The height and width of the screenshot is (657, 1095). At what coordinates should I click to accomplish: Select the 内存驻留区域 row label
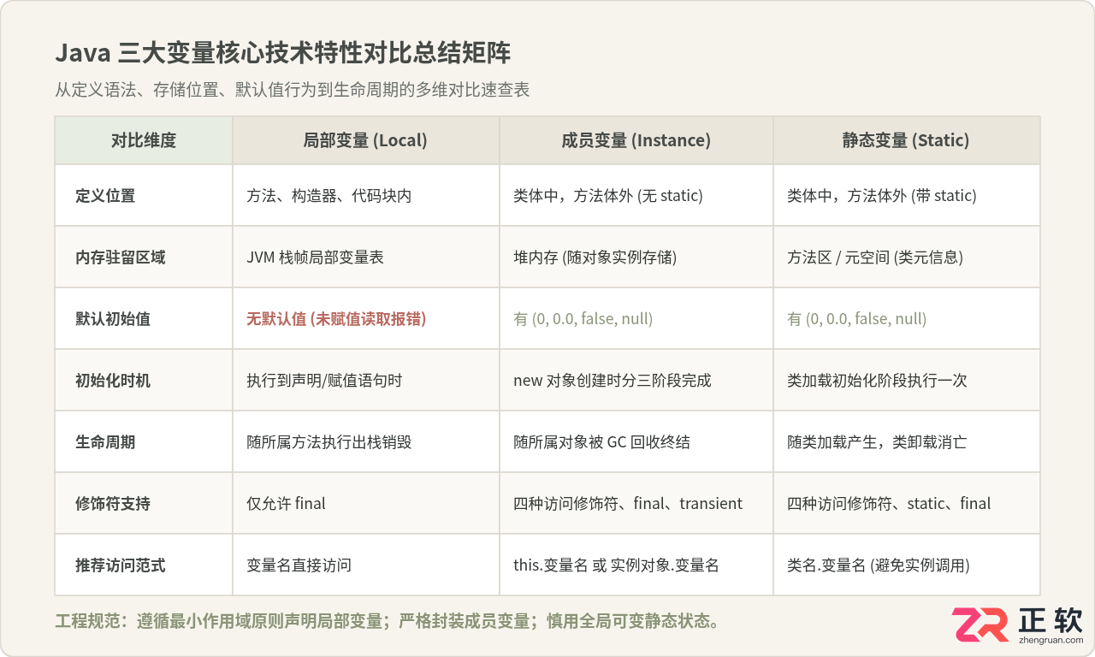(121, 257)
